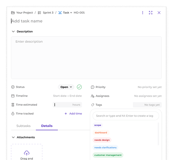Click the Your Project folder icon
This screenshot has width=174, height=160.
coord(13,13)
